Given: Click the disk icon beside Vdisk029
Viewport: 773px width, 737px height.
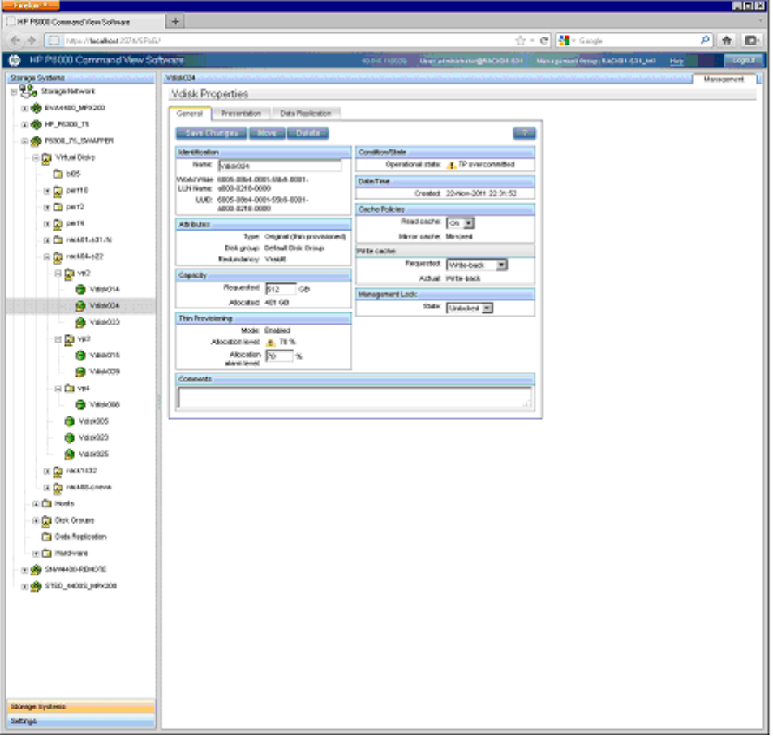Looking at the screenshot, I should [80, 372].
